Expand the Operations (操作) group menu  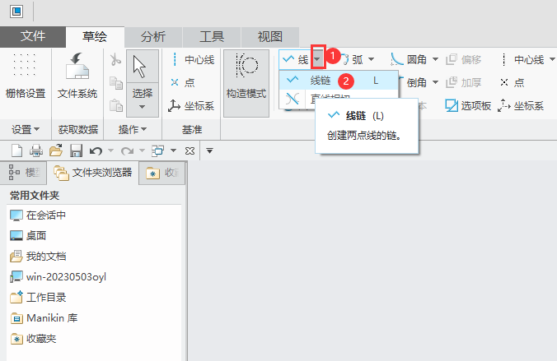pos(133,129)
